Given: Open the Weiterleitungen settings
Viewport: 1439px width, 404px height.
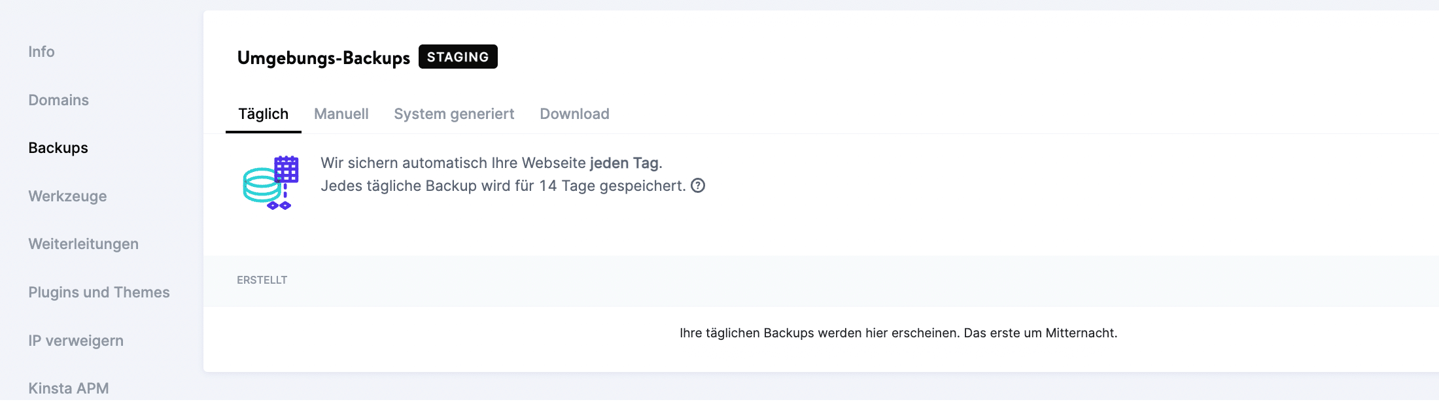Looking at the screenshot, I should pyautogui.click(x=83, y=243).
